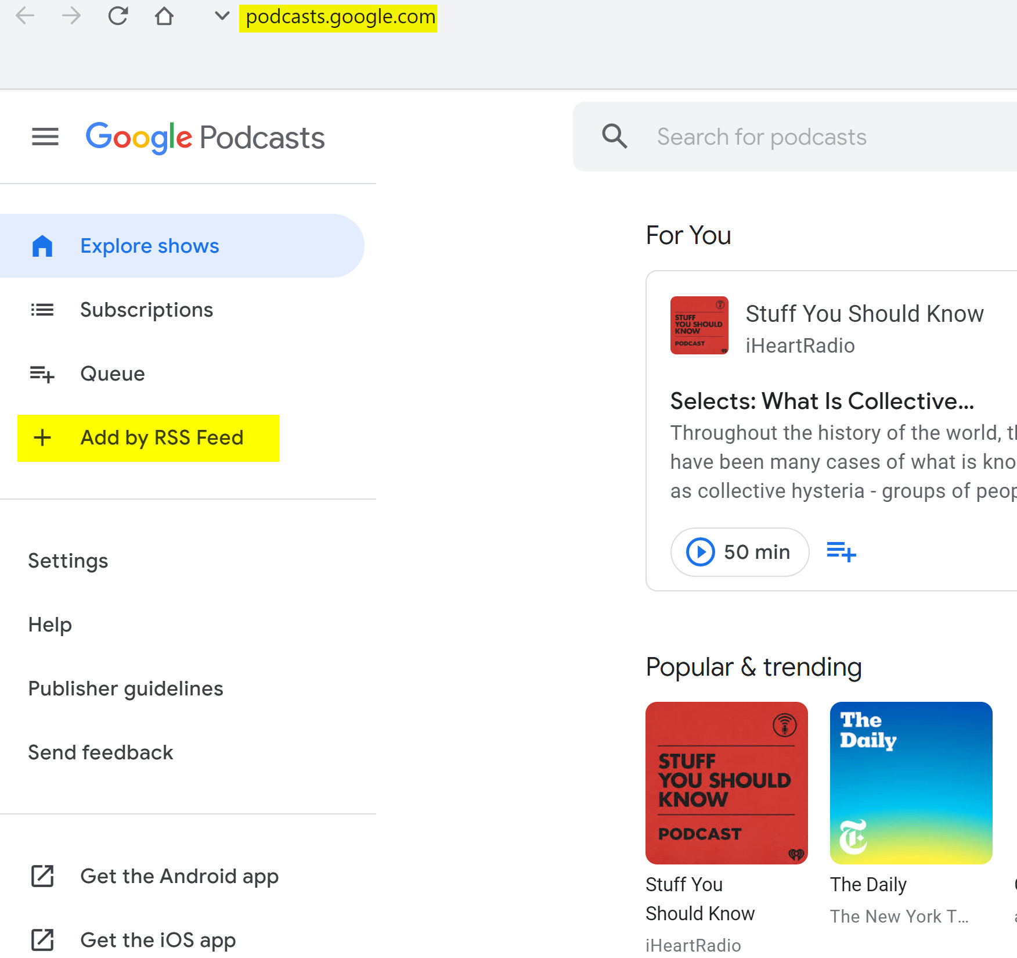Click the Popular & trending heading

[754, 667]
